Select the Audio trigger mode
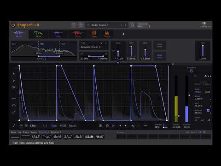The image size is (221, 166). point(72,126)
